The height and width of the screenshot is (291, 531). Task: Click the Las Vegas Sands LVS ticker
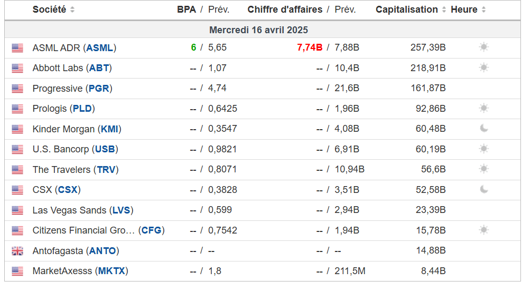click(121, 210)
